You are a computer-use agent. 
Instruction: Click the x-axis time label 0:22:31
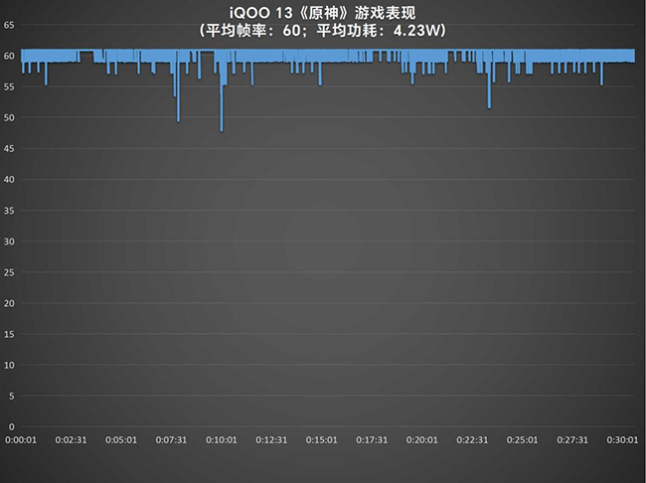point(472,440)
